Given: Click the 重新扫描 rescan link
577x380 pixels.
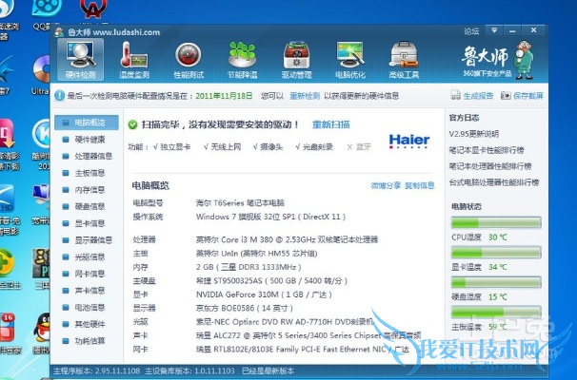Looking at the screenshot, I should (x=331, y=124).
